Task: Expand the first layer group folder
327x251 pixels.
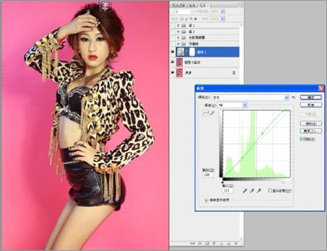Action: (x=178, y=25)
